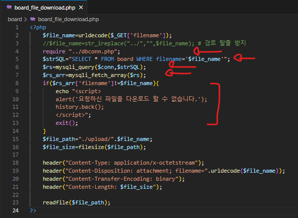Click '$file_size=filesize($file_path);' line
Viewport: 298px width, 218px height.
click(94, 147)
